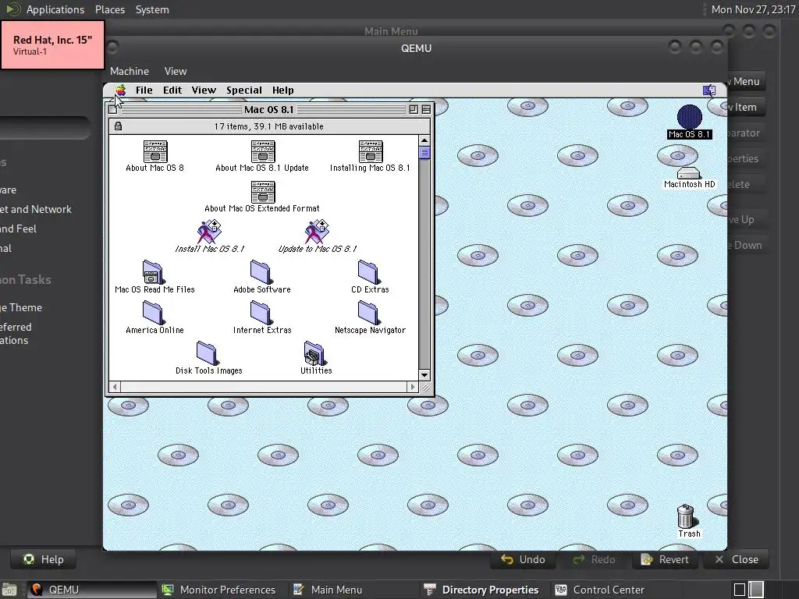Select the Update to Mac OS 8.1 icon
Image resolution: width=799 pixels, height=599 pixels.
(x=317, y=232)
